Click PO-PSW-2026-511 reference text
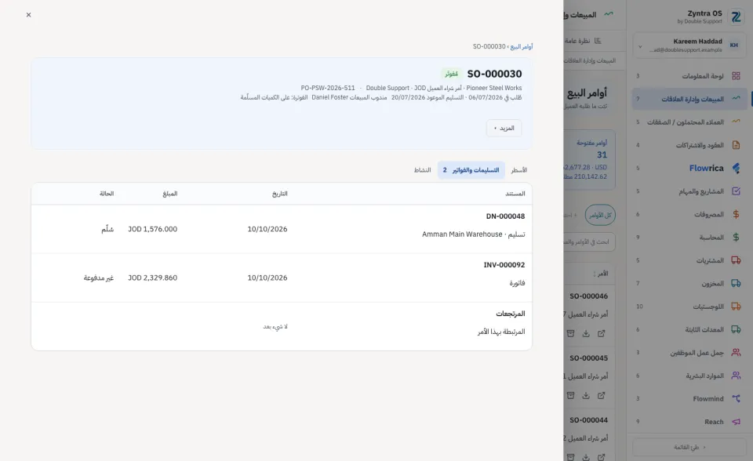 click(328, 88)
